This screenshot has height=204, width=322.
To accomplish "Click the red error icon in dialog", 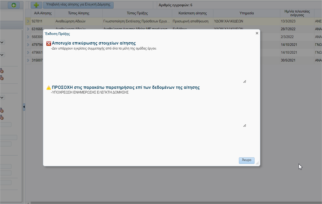I will 49,43.
